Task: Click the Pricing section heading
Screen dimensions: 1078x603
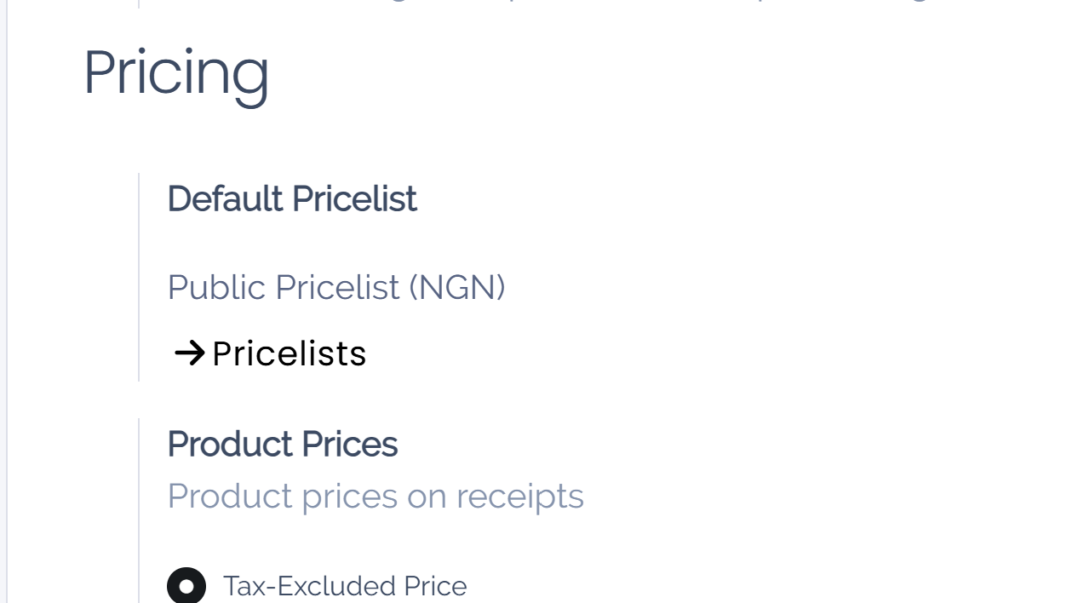Action: pyautogui.click(x=175, y=73)
